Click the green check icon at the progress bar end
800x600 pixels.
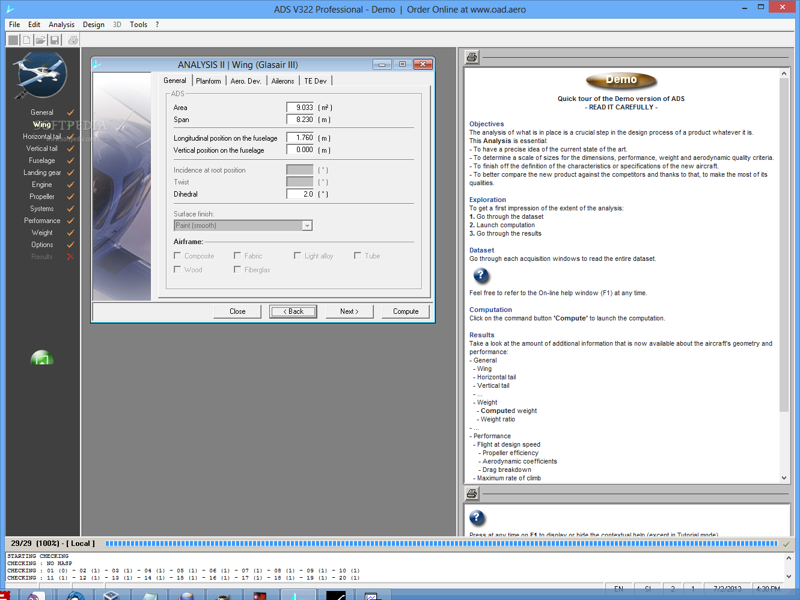click(x=786, y=543)
